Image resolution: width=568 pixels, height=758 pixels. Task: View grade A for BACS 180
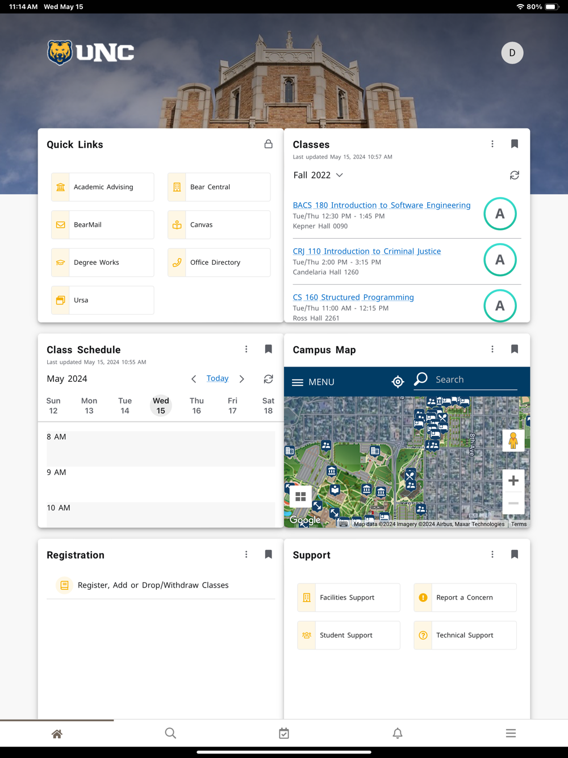click(500, 214)
